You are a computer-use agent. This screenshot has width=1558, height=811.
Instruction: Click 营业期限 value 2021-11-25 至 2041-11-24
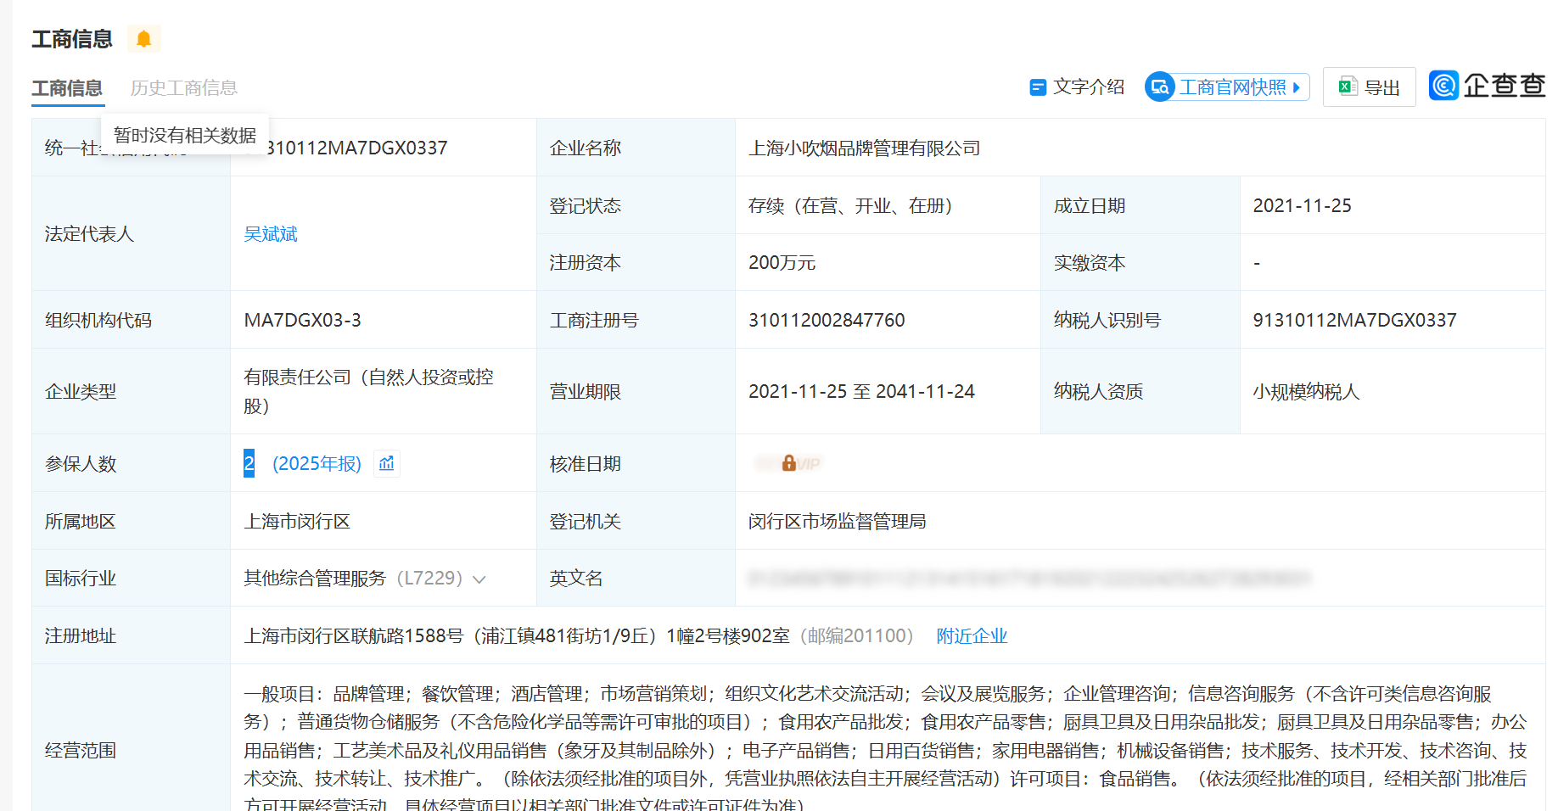point(861,392)
